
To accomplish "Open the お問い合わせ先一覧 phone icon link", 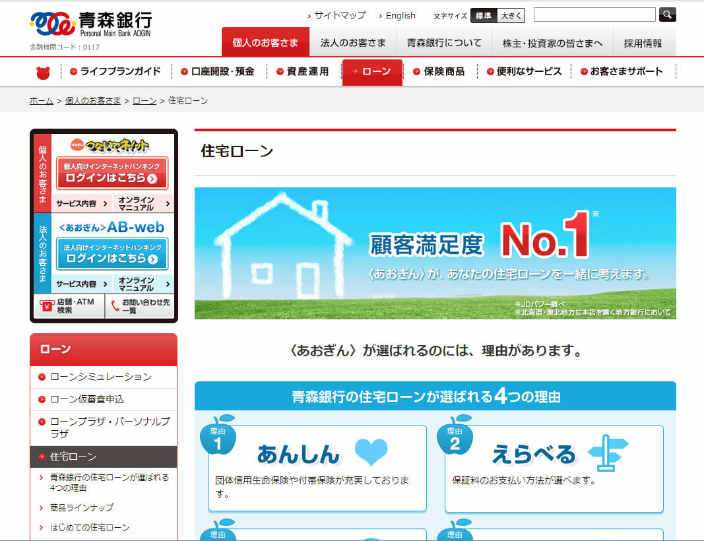I will 141,306.
